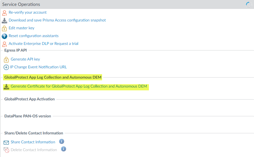The height and width of the screenshot is (157, 254).
Task: Select Reset configuration assistants
Action: 33,36
